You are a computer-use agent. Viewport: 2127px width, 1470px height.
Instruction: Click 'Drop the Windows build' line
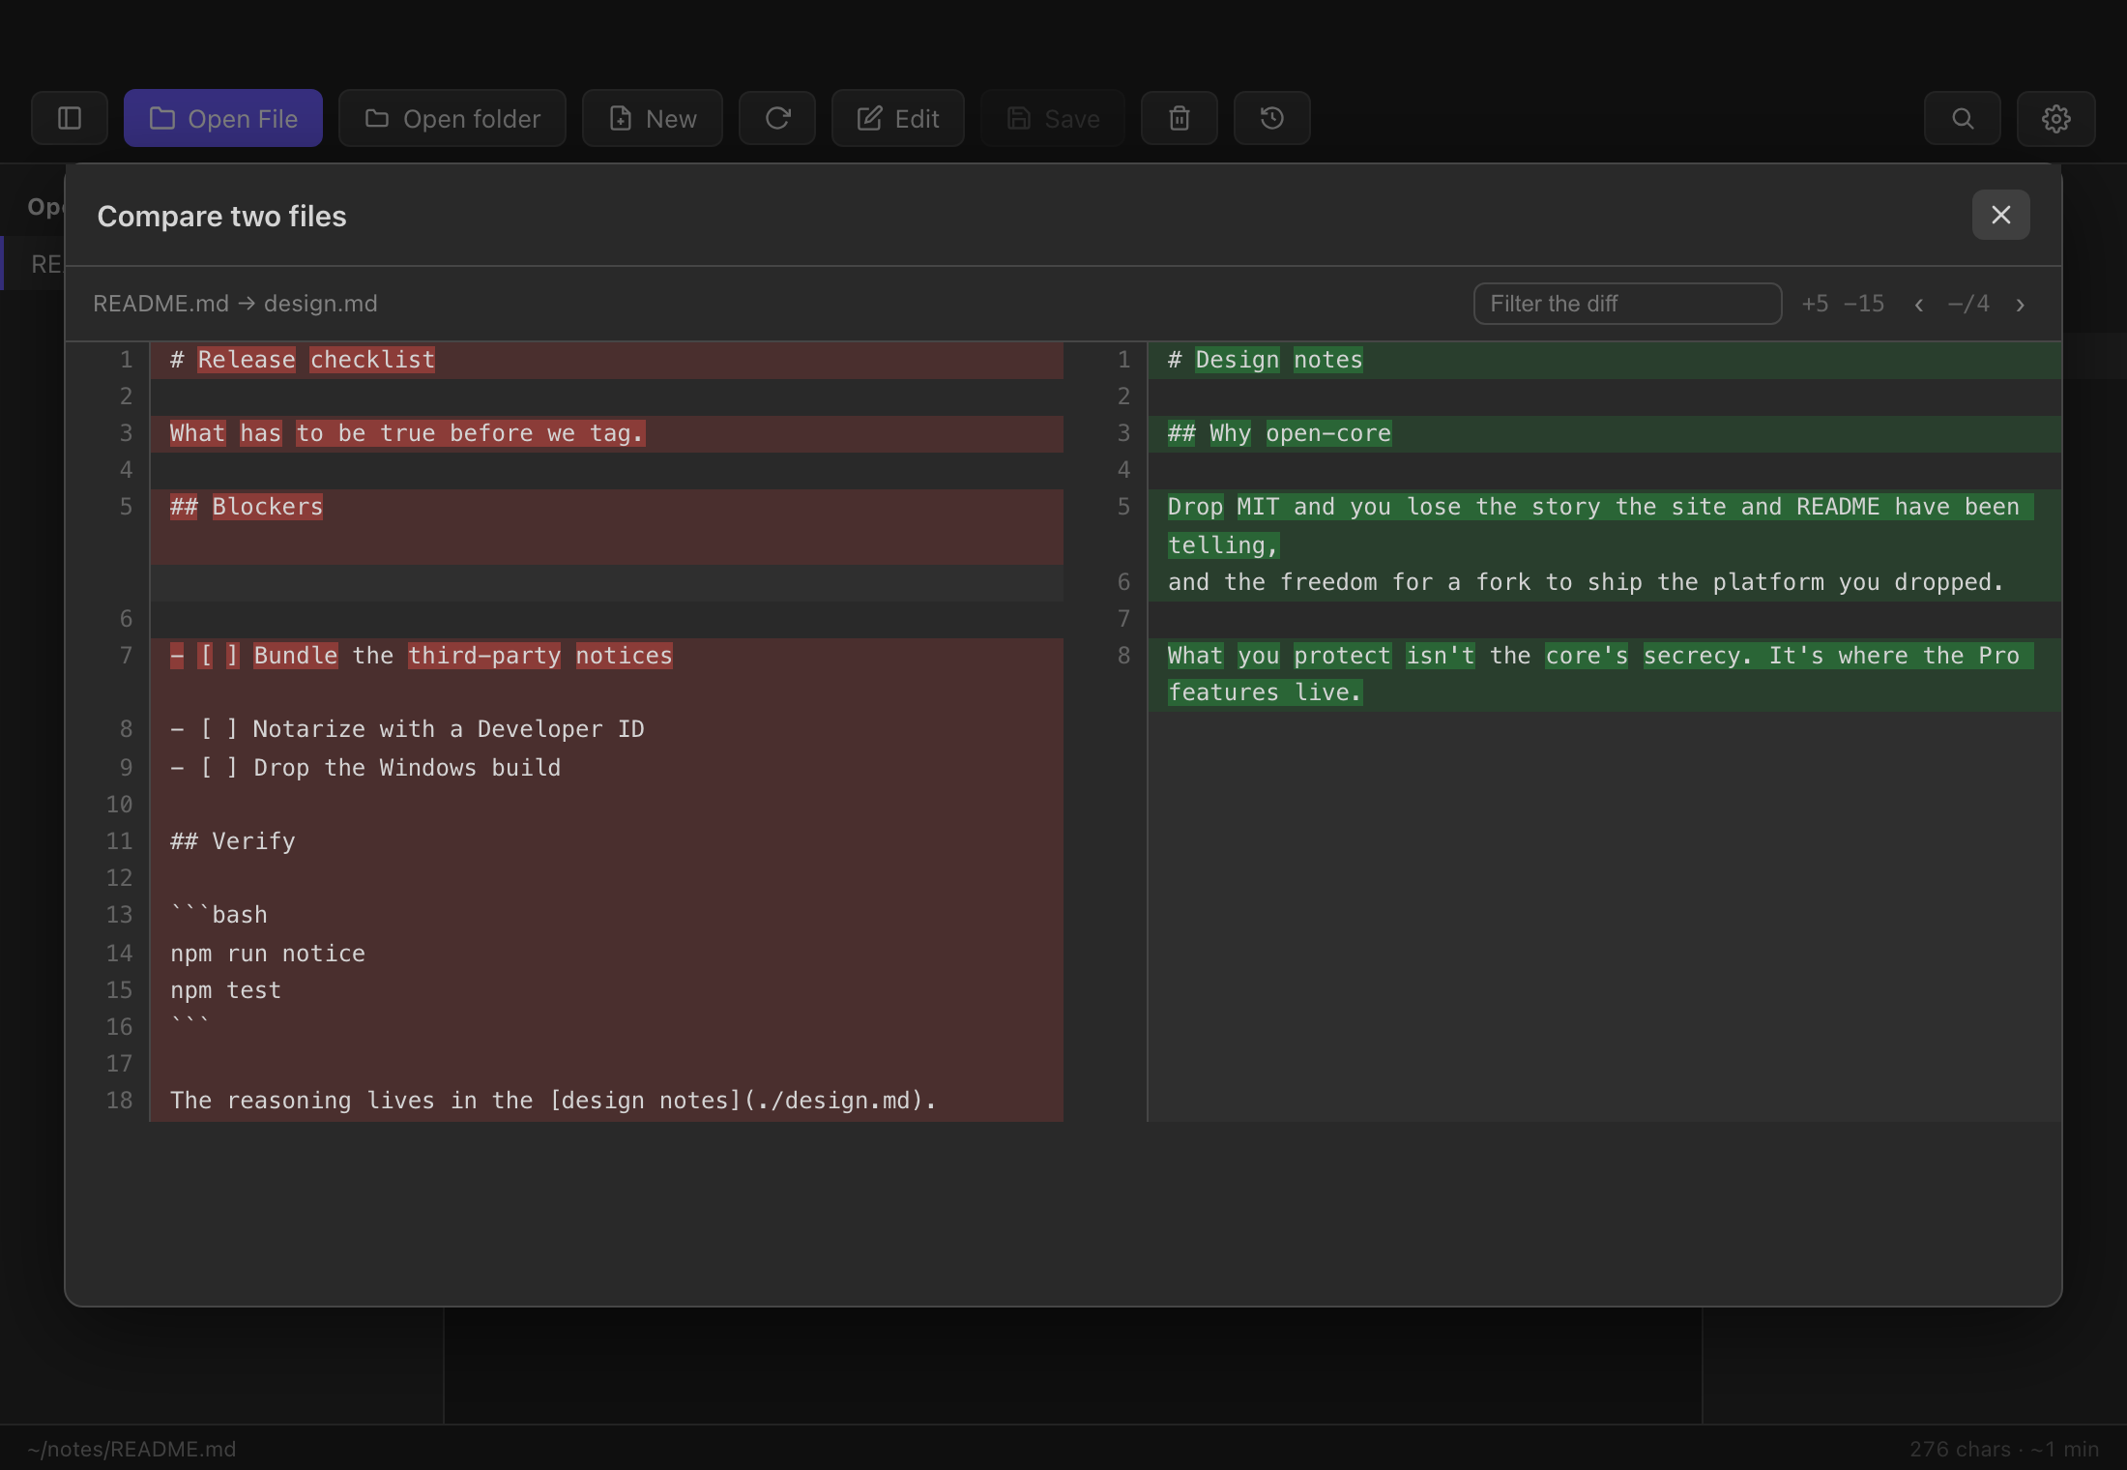pos(607,768)
